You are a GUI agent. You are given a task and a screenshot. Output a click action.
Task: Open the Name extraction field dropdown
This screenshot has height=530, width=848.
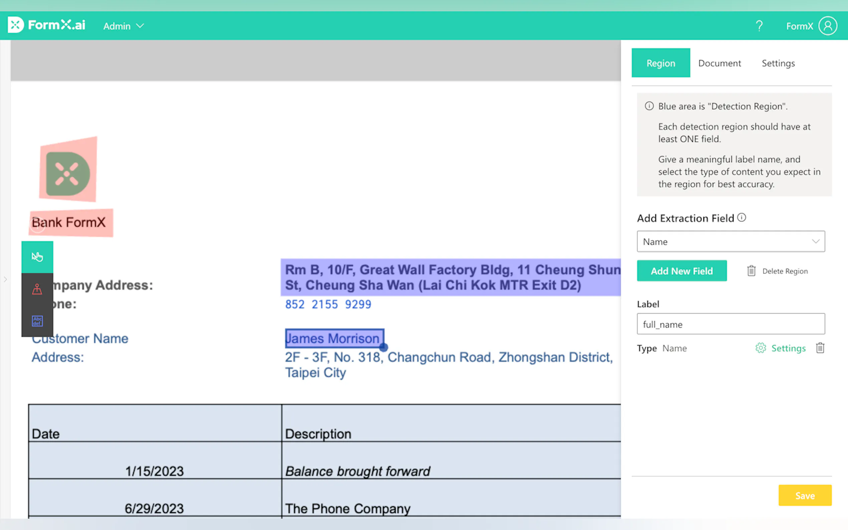pos(730,242)
